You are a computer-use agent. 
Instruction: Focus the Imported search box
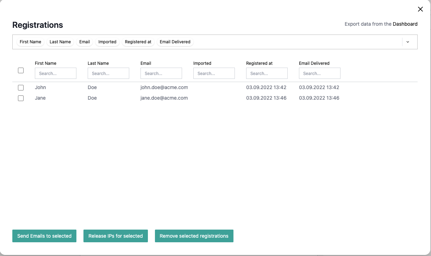coord(214,73)
